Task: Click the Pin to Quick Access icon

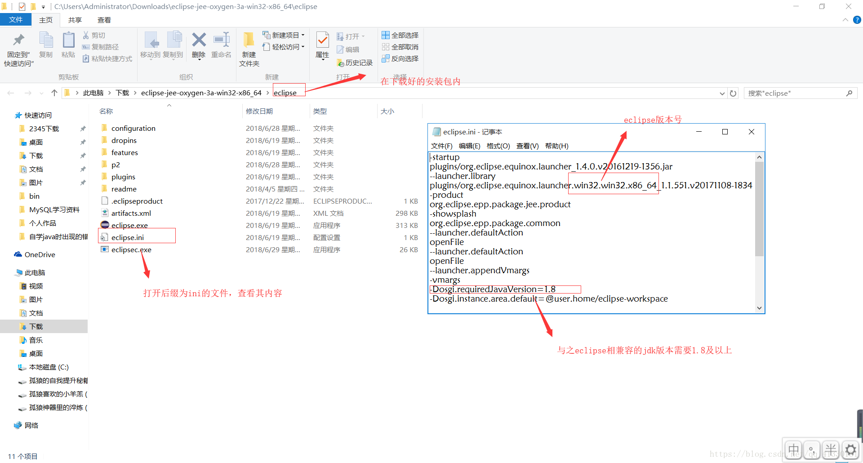Action: (18, 40)
